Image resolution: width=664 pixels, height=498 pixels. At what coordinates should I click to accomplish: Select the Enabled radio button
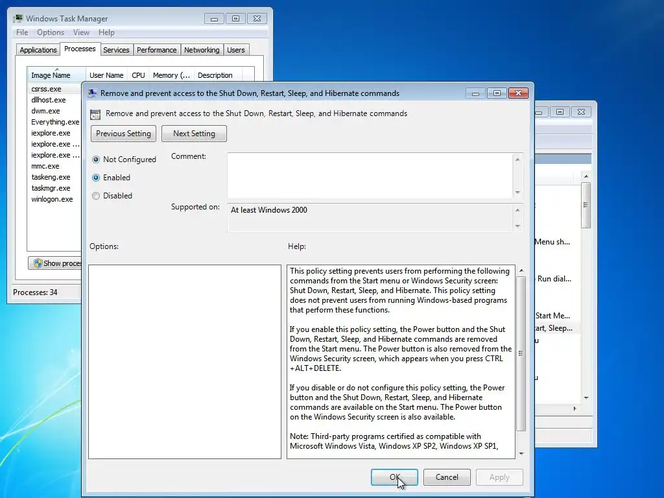click(x=96, y=178)
